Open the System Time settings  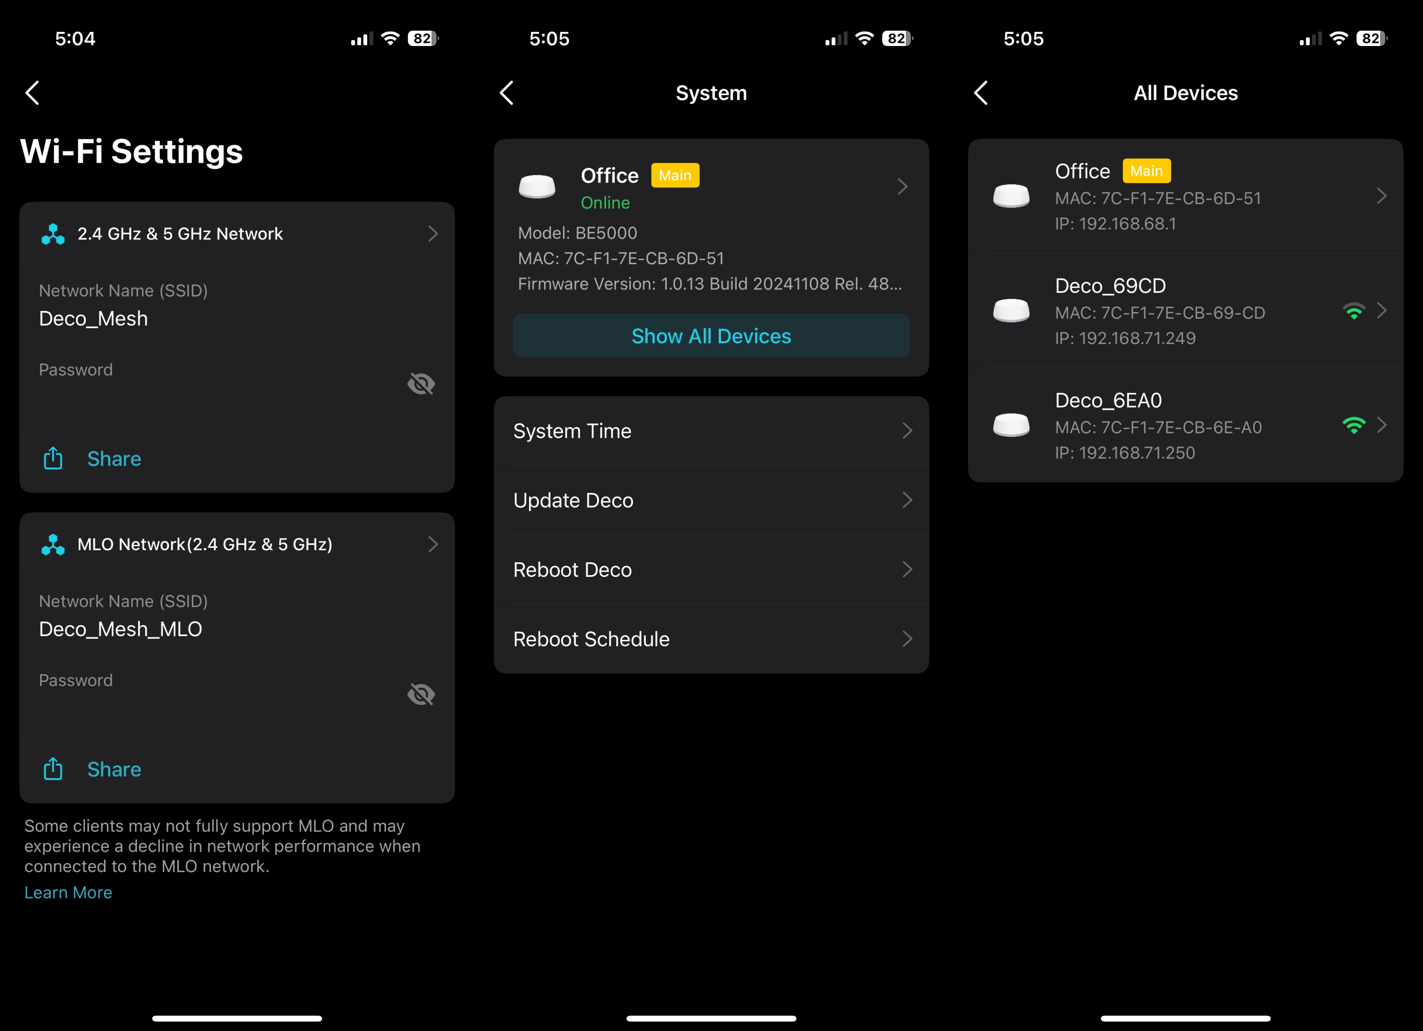click(711, 431)
